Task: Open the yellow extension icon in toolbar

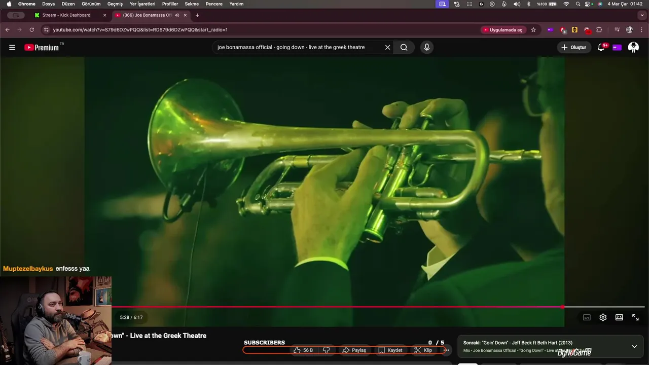Action: 574,30
